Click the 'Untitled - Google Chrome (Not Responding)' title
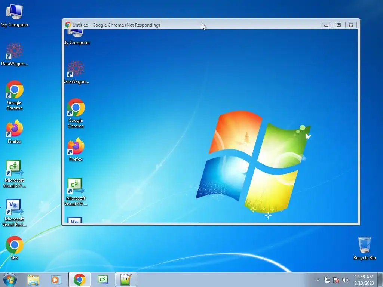This screenshot has width=383, height=287. (116, 25)
